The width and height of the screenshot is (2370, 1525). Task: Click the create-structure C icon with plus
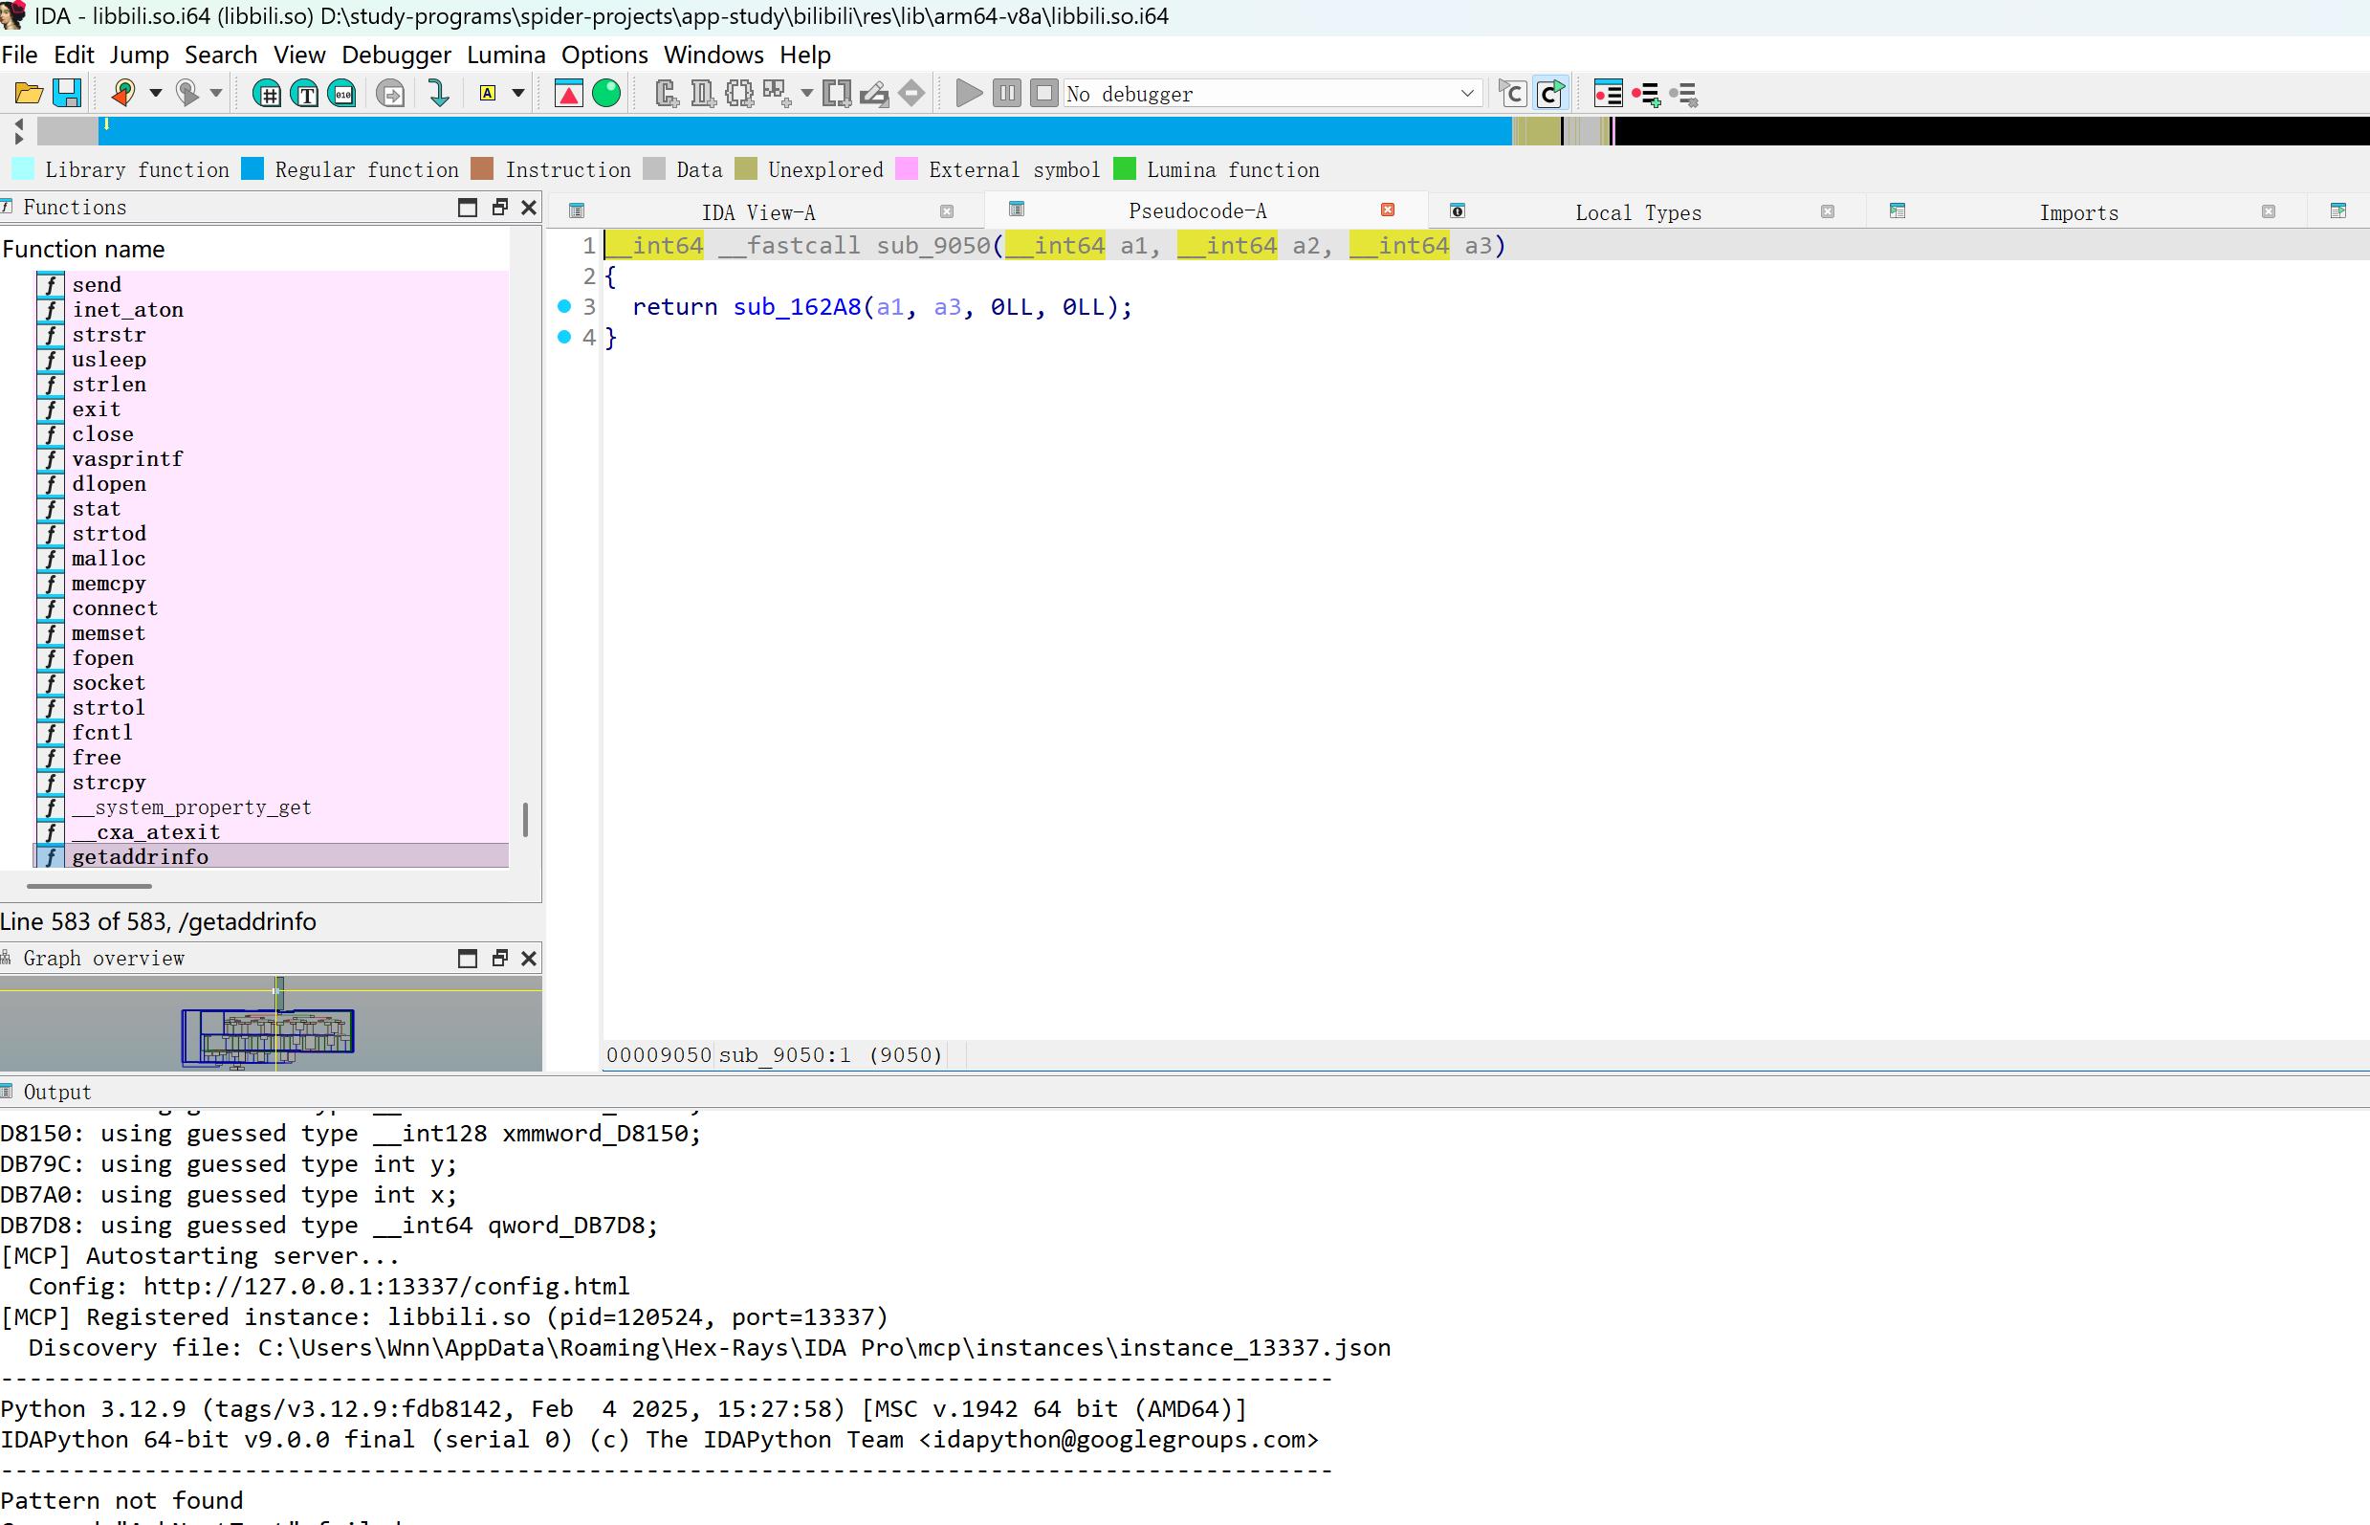pyautogui.click(x=668, y=94)
